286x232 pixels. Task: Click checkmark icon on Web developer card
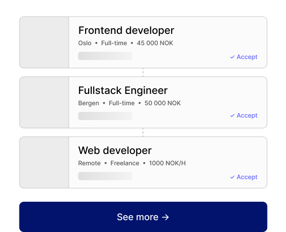(232, 177)
